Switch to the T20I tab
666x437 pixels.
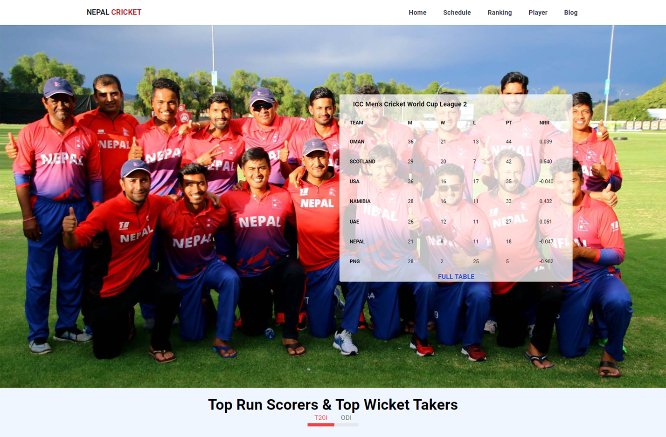click(321, 418)
